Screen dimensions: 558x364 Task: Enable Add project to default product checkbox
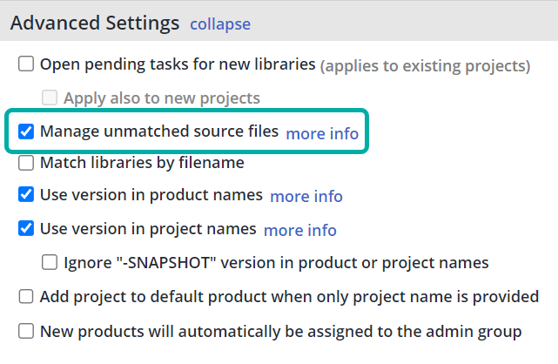click(x=26, y=297)
